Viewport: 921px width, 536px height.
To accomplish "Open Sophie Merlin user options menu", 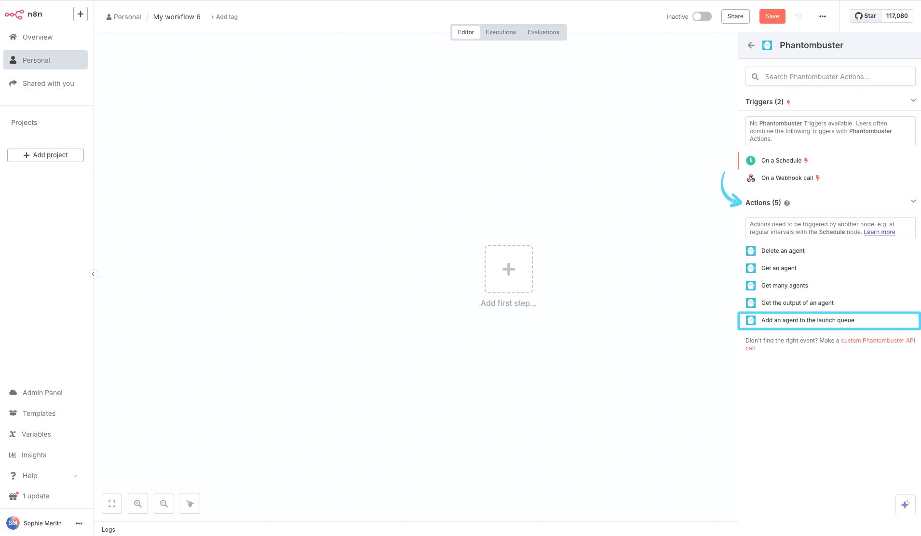I will (x=79, y=523).
